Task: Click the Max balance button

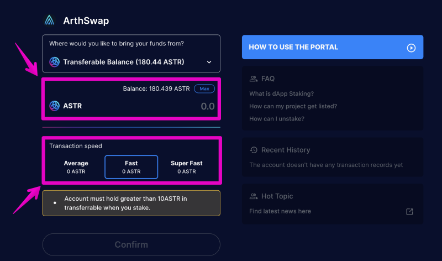Action: (x=204, y=88)
